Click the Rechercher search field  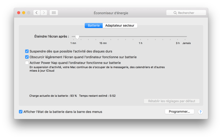[x=186, y=13]
